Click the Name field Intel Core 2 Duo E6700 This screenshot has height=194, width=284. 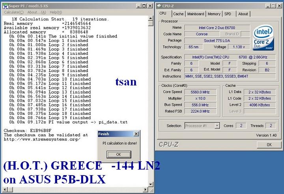point(217,28)
